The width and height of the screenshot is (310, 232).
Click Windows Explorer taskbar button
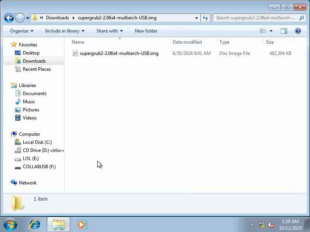[x=59, y=225]
